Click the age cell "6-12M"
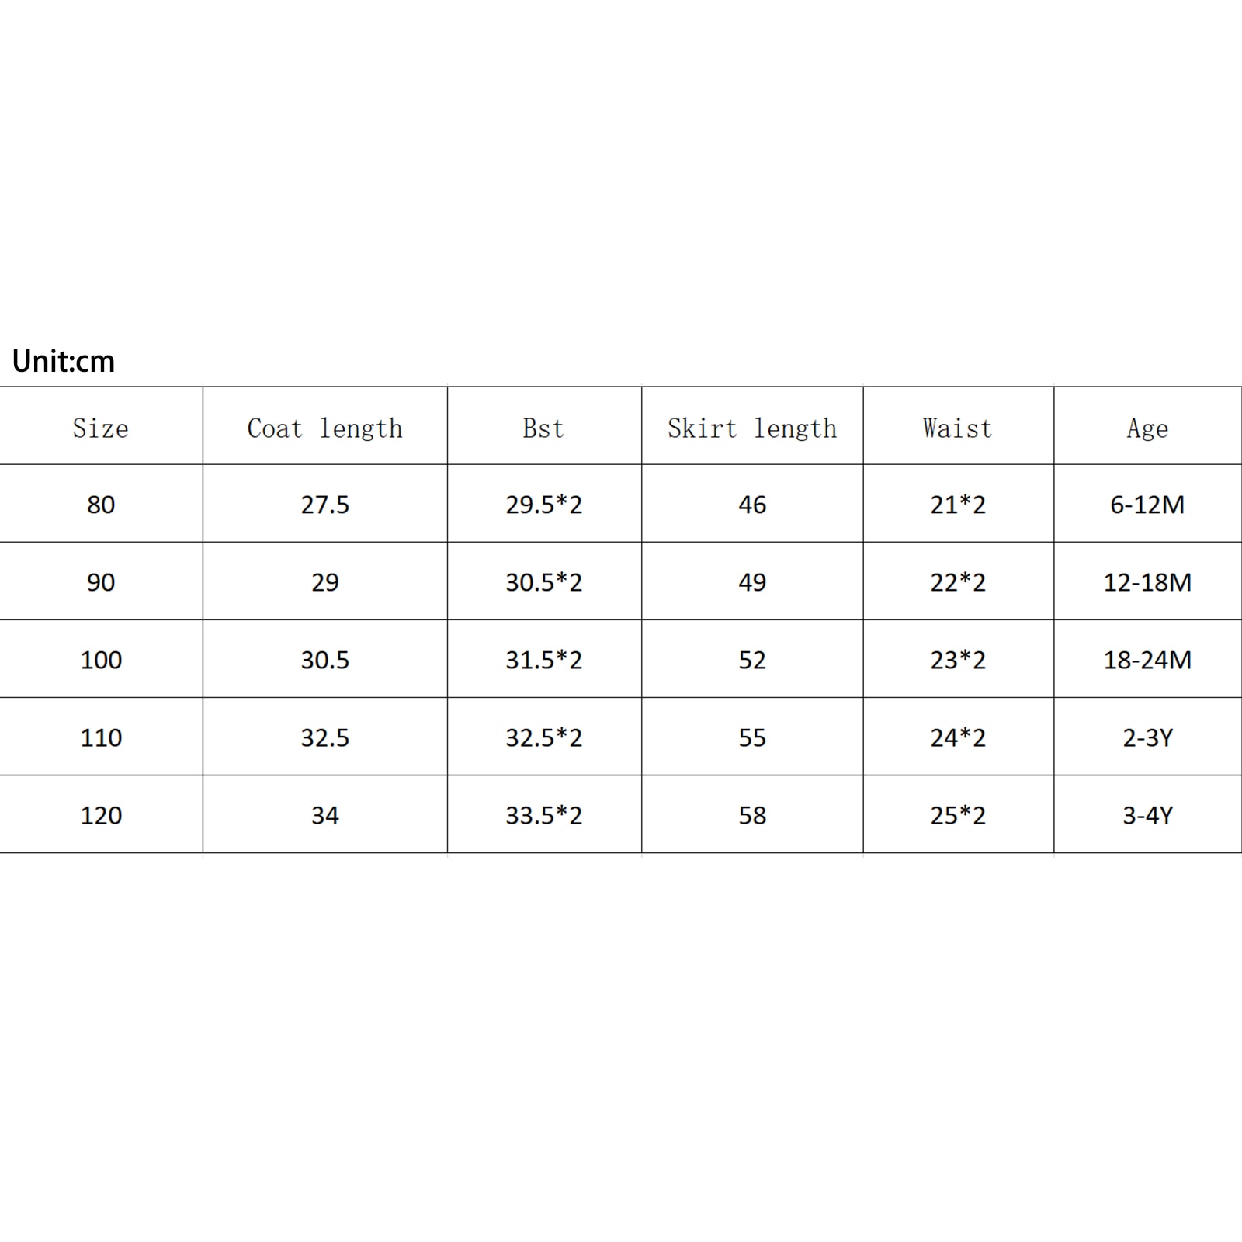Viewport: 1242px width, 1242px height. [x=1147, y=505]
